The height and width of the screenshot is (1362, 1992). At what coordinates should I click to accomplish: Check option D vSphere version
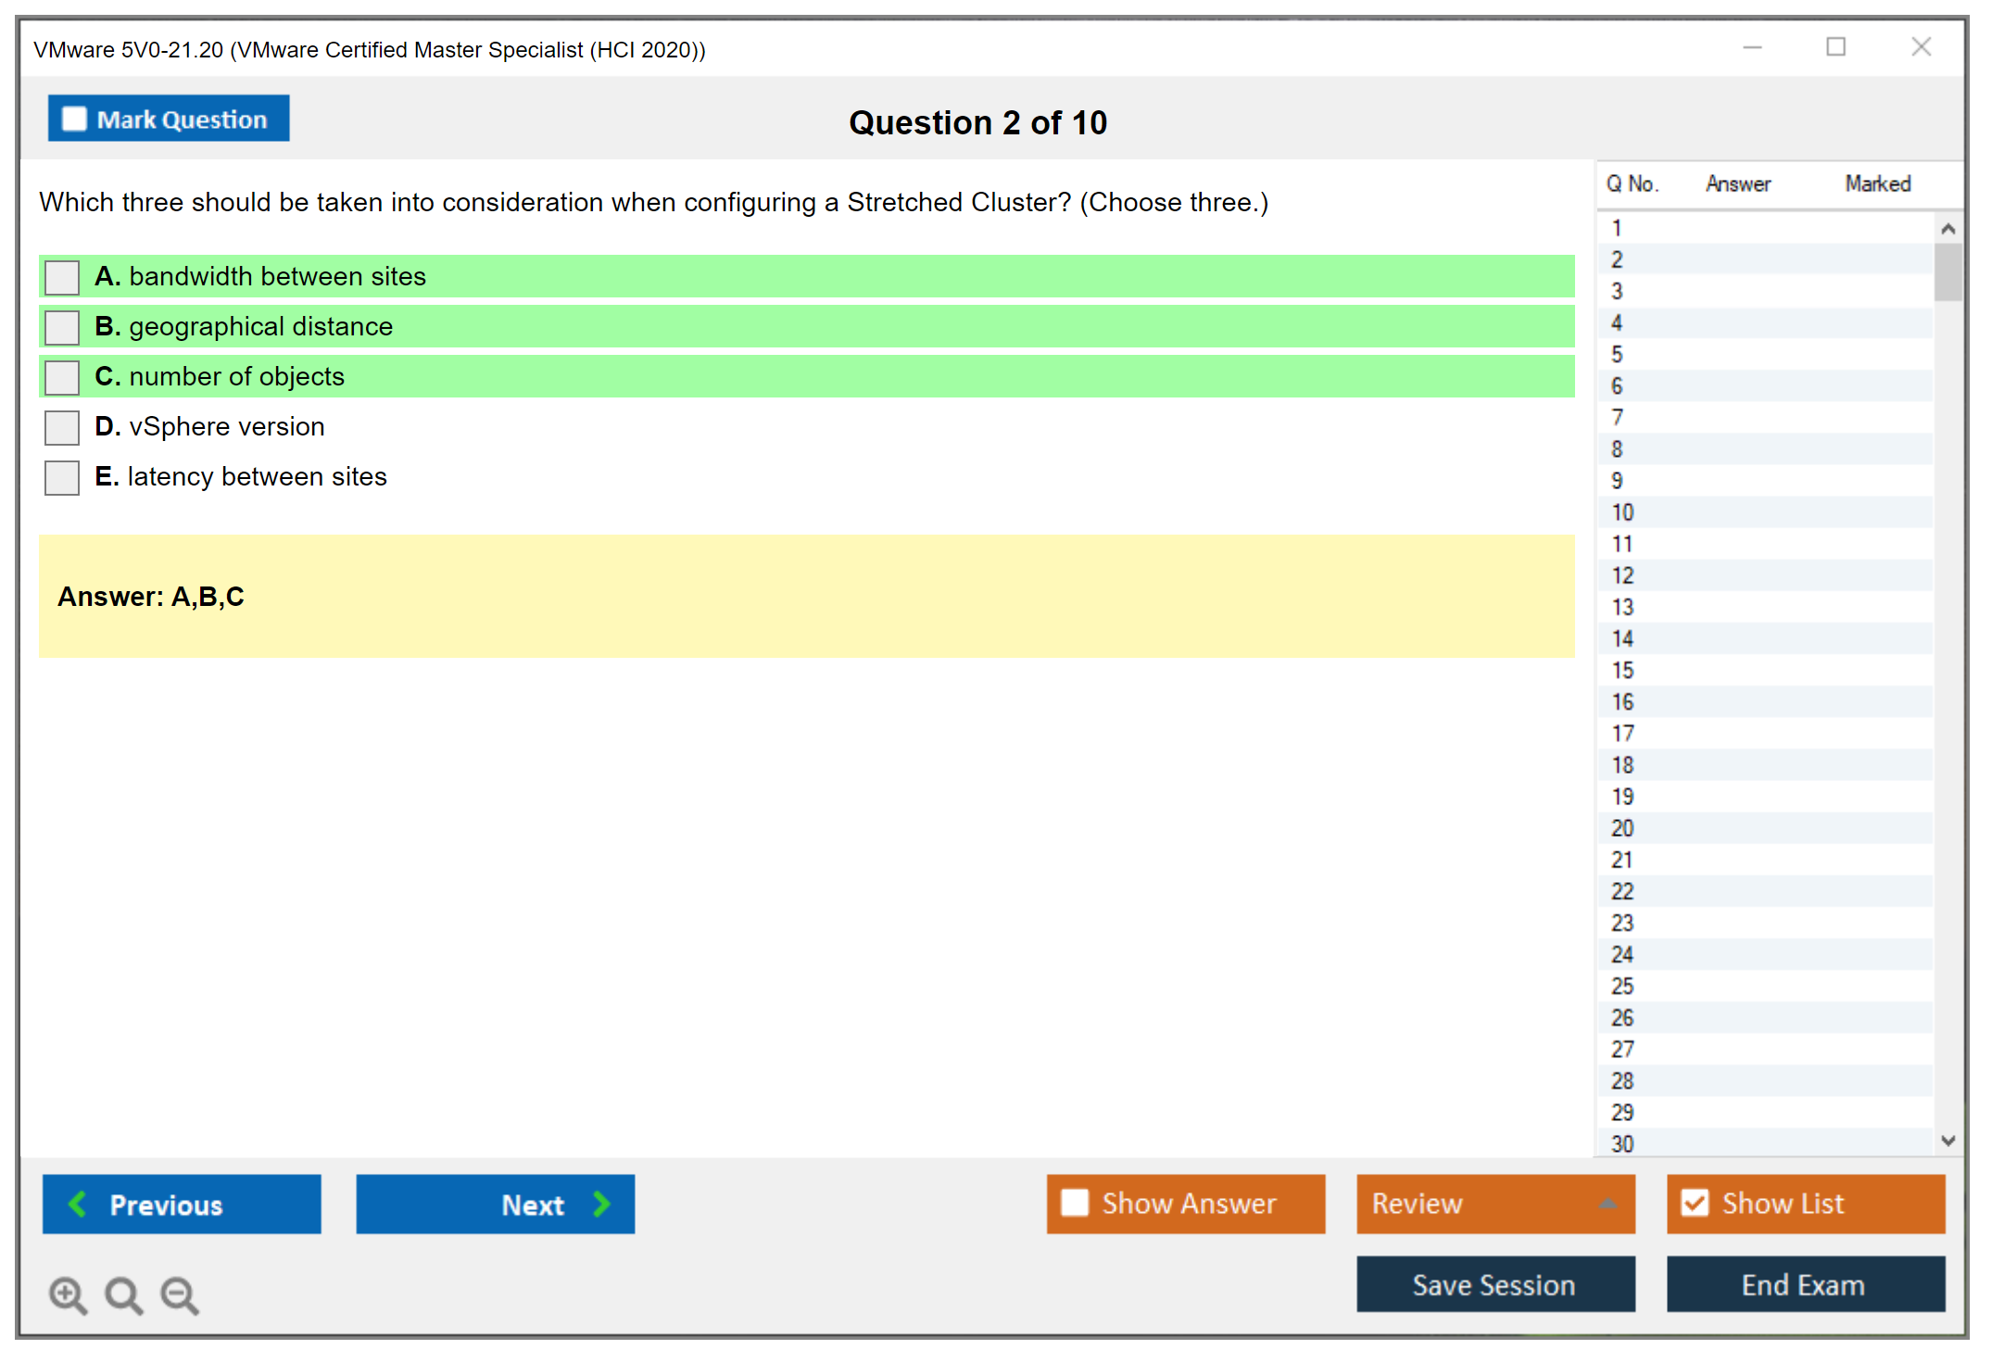click(x=62, y=427)
